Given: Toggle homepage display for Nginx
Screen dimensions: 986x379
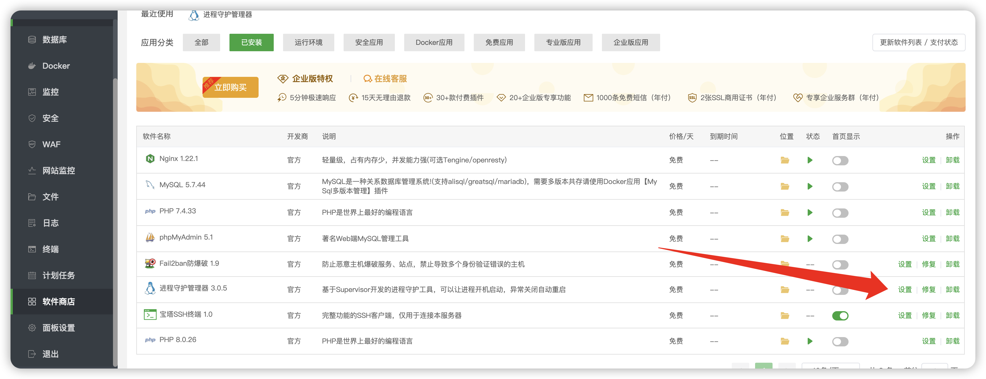Looking at the screenshot, I should point(840,161).
